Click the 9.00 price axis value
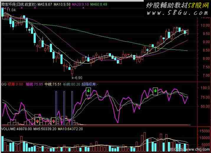This screenshot has width=211, height=153. tap(206, 42)
